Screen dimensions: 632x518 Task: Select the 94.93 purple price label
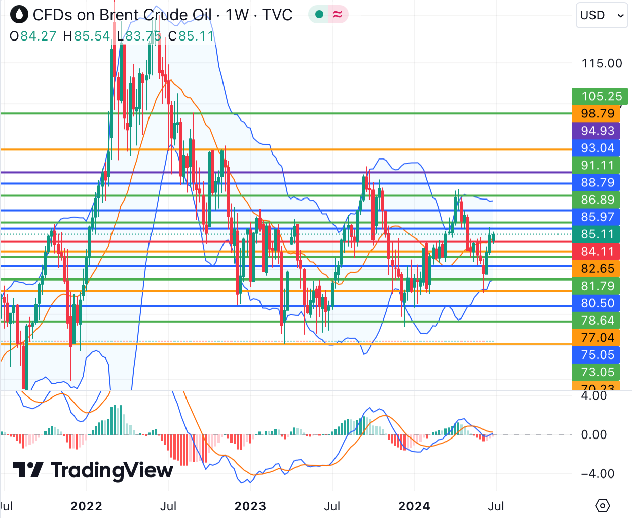596,131
